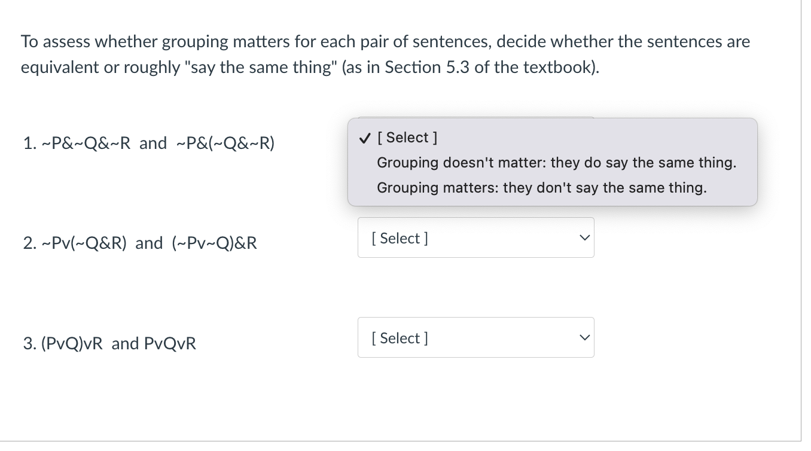Open the dropdown for question 3

476,337
